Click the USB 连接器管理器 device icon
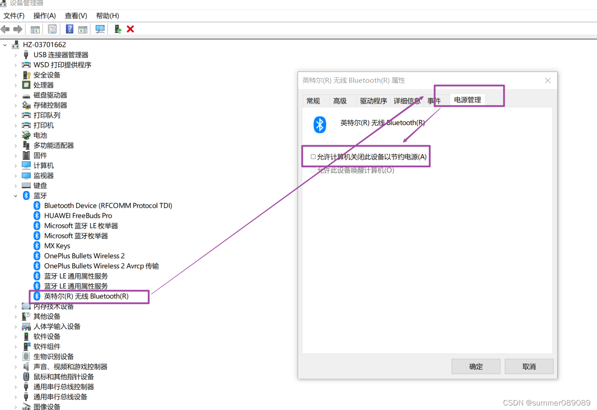Viewport: 597px width, 410px height. [26, 55]
